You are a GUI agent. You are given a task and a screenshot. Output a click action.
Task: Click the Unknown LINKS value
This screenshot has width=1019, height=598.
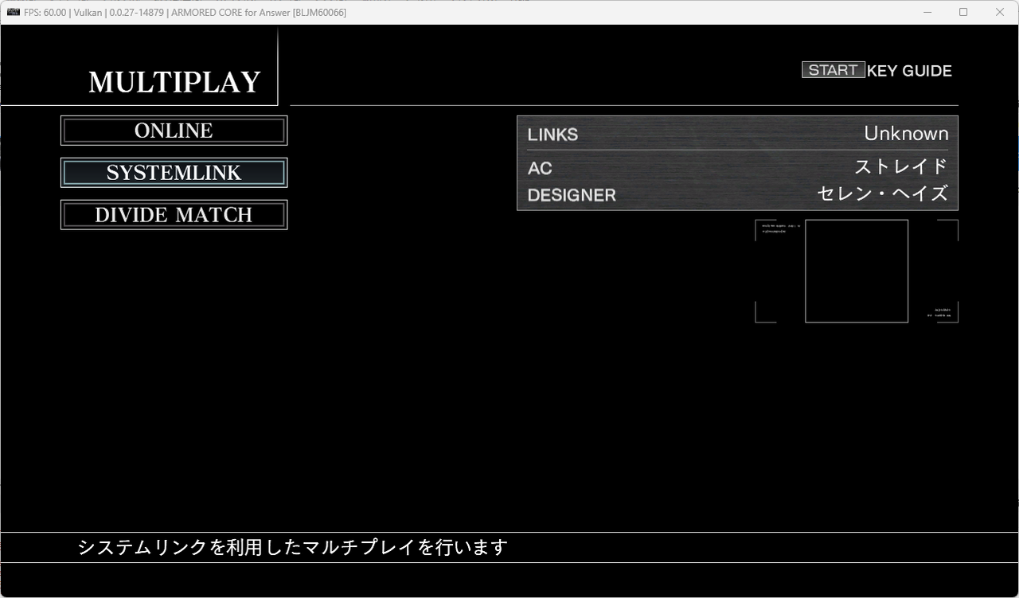[x=906, y=134]
